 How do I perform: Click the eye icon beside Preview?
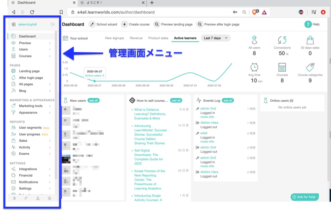click(13, 43)
